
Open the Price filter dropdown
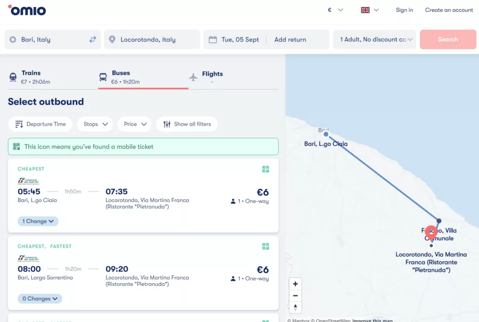click(x=135, y=124)
